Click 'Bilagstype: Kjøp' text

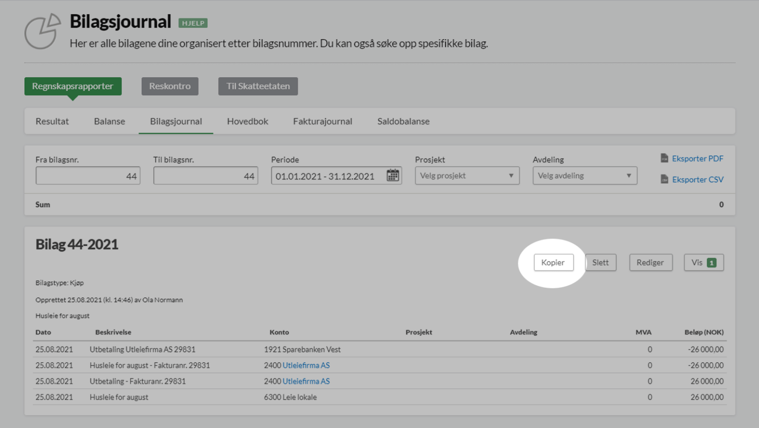click(59, 283)
